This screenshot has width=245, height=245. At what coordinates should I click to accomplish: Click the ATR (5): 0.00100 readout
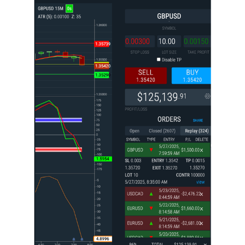click(53, 17)
